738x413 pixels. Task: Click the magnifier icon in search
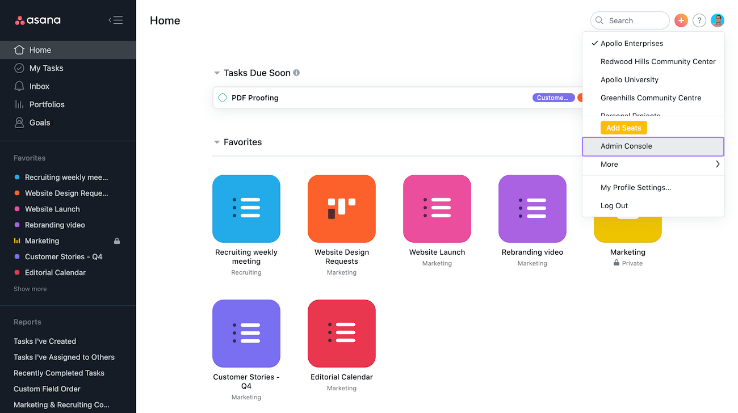click(x=599, y=20)
